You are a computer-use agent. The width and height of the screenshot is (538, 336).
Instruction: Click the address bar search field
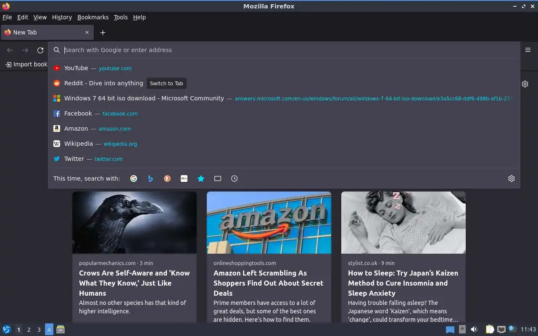click(x=284, y=50)
